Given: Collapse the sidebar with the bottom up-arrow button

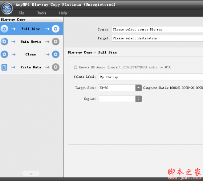Looking at the screenshot, I should (x=31, y=173).
